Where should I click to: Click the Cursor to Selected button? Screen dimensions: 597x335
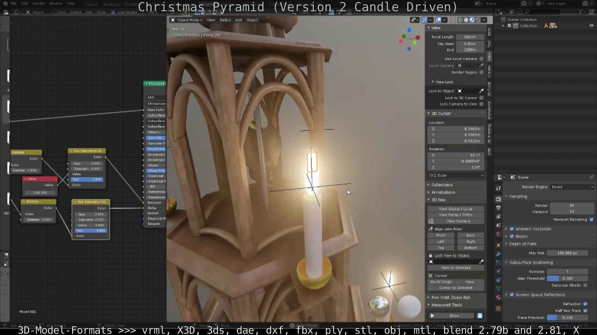(x=456, y=288)
